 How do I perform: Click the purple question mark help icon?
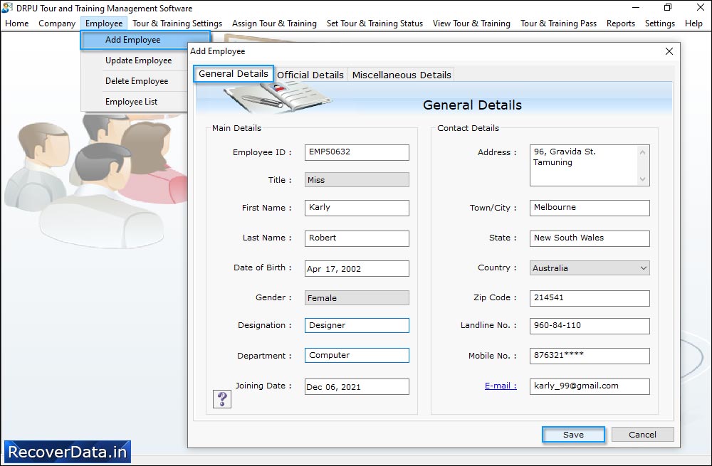tap(222, 399)
